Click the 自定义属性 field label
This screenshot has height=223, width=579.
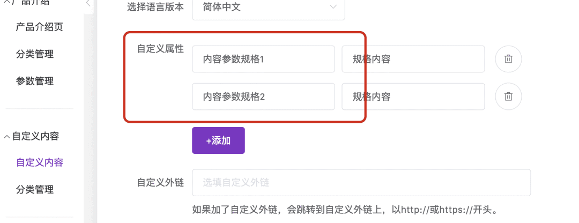point(160,49)
